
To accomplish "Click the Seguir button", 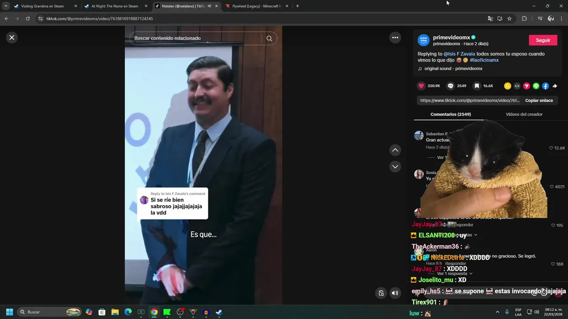I will tap(543, 40).
